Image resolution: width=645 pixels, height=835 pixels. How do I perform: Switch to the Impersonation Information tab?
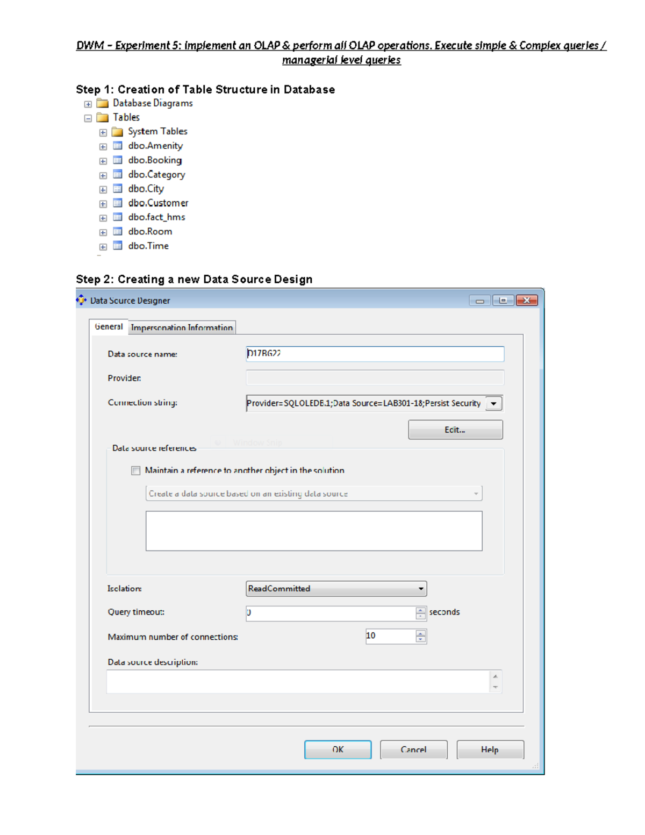click(181, 327)
